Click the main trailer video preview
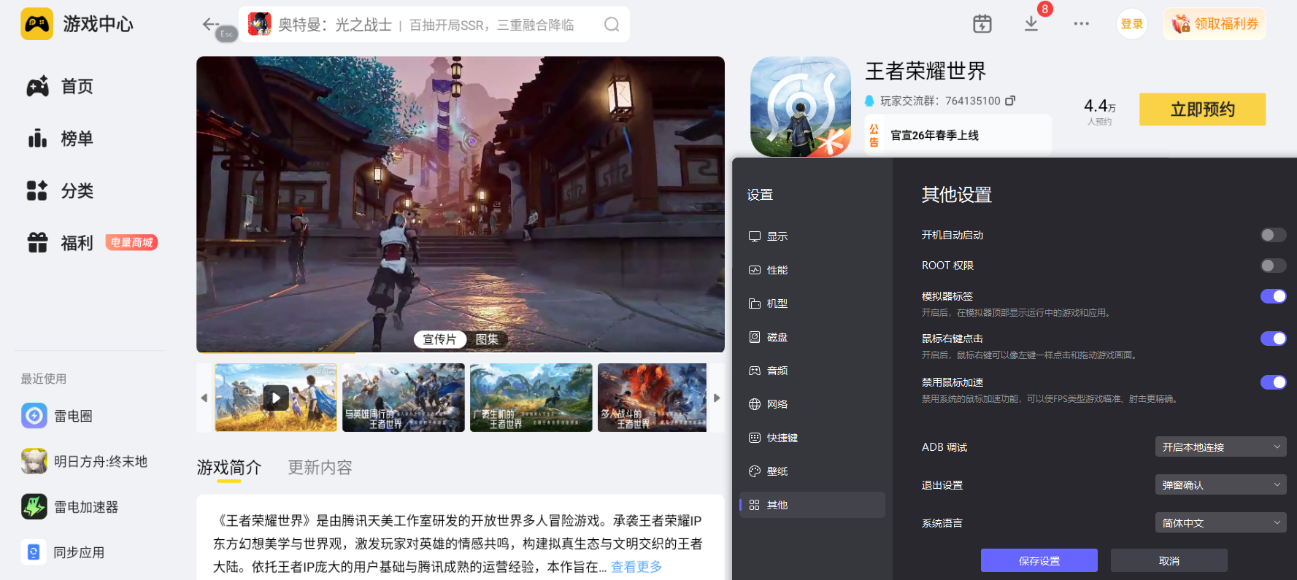This screenshot has height=580, width=1297. tap(461, 204)
